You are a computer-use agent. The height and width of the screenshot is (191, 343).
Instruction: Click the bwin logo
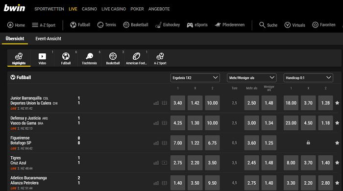[x=14, y=8]
